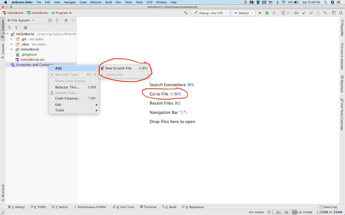Expand the Edit submenu in context menu
This screenshot has width=345, height=215.
coord(74,105)
